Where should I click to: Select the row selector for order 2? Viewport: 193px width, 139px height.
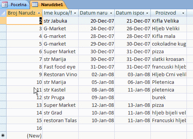pos(3,21)
